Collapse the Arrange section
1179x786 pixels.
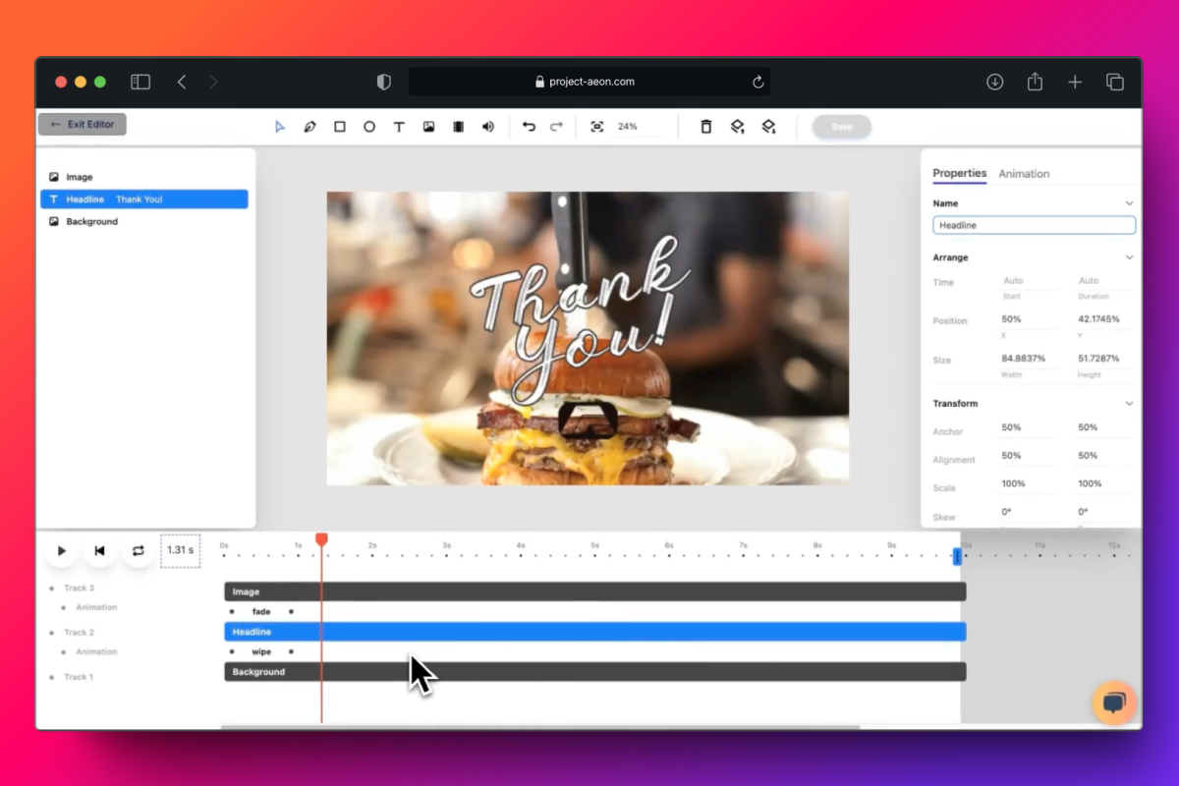point(1129,257)
